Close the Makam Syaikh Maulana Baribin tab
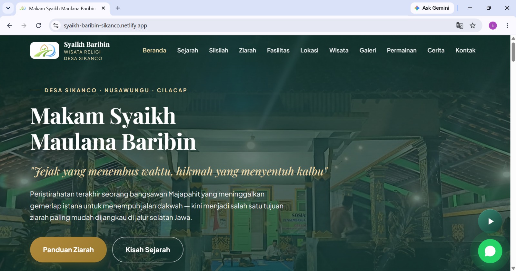 (x=103, y=8)
